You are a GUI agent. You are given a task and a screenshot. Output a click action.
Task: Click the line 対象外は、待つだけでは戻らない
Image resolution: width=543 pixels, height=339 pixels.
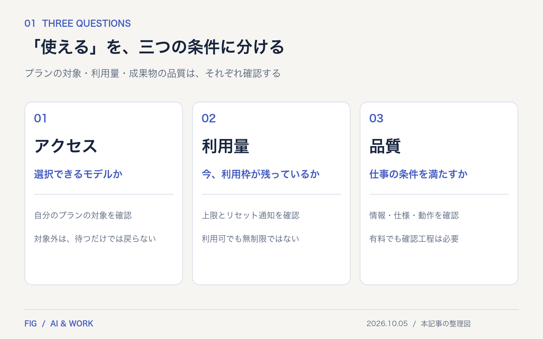point(95,239)
